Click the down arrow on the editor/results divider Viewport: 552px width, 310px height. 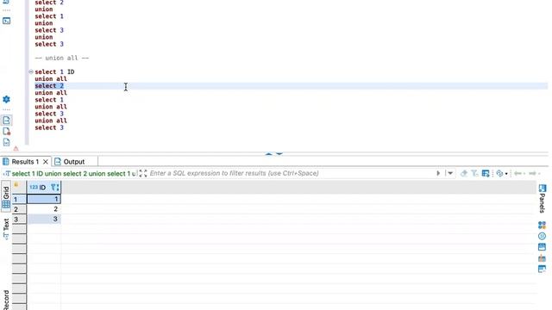click(x=279, y=154)
